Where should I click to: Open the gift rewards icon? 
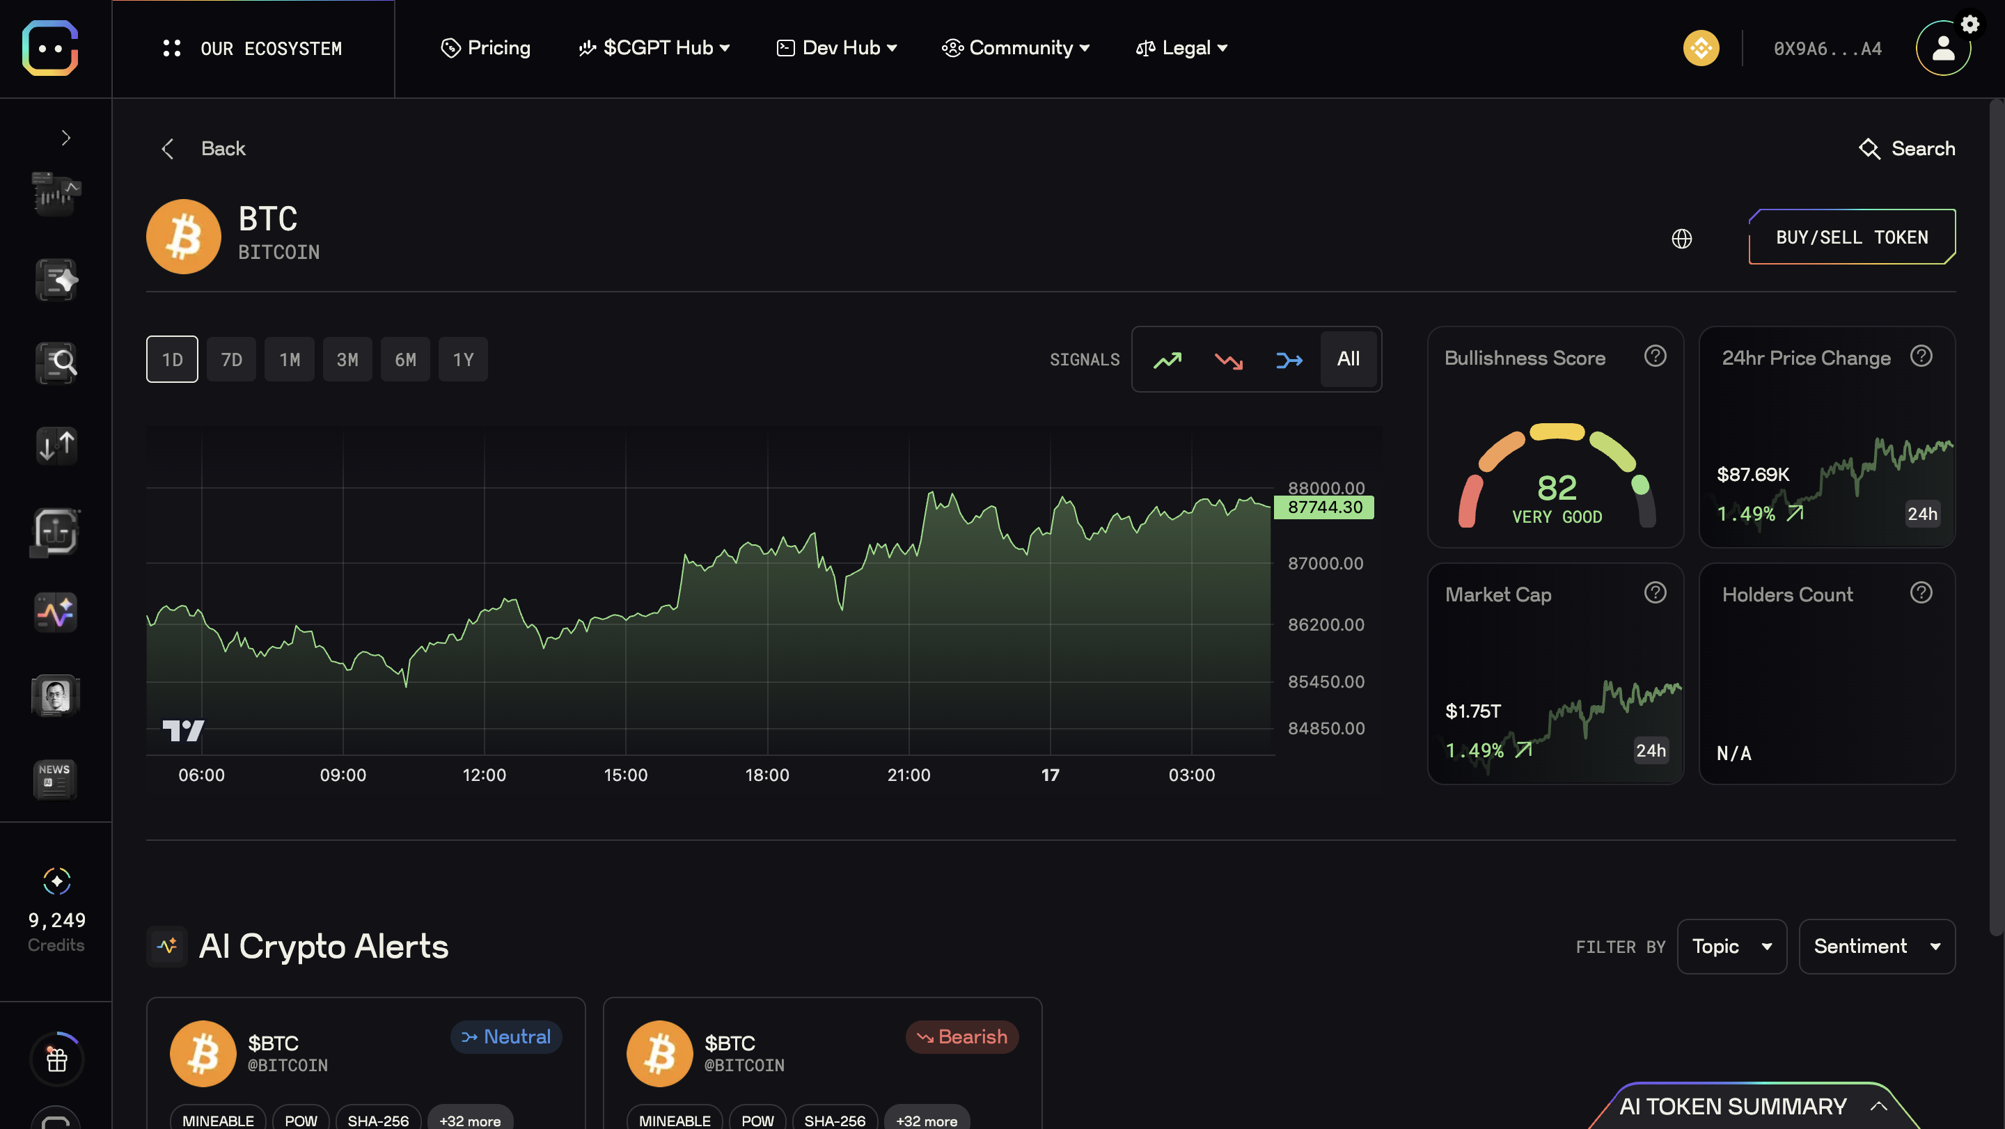[x=56, y=1059]
